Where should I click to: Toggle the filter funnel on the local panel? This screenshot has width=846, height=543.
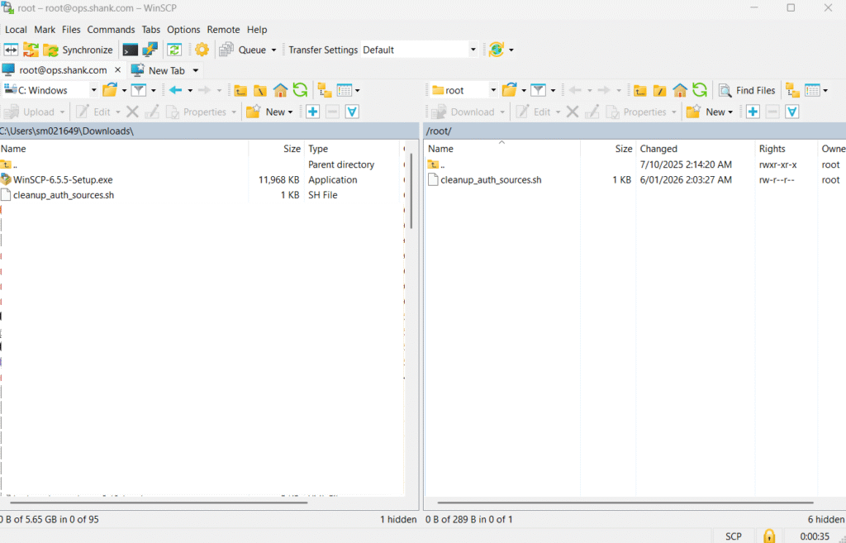click(140, 89)
